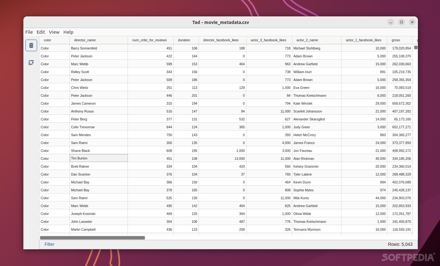Open the File menu
The width and height of the screenshot is (440, 266).
coord(29,32)
